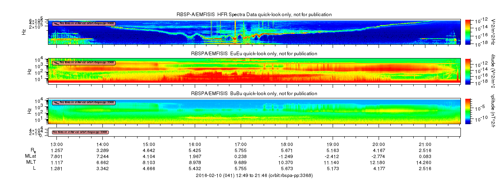Image resolution: width=504 pixels, height=181 pixels.
Task: Click the date and orbit caption text
Action: [x=254, y=176]
